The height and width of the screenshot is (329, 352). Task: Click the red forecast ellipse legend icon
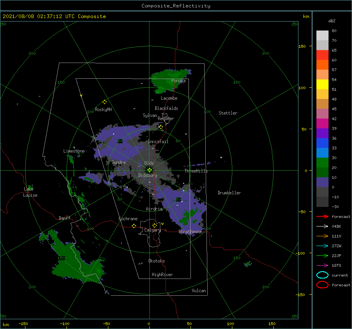coord(322,285)
